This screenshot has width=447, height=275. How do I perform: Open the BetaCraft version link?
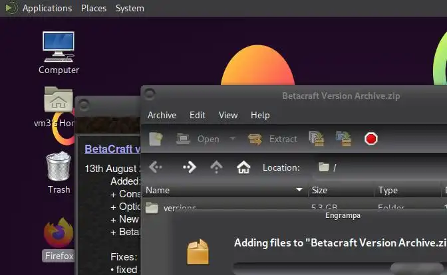112,149
